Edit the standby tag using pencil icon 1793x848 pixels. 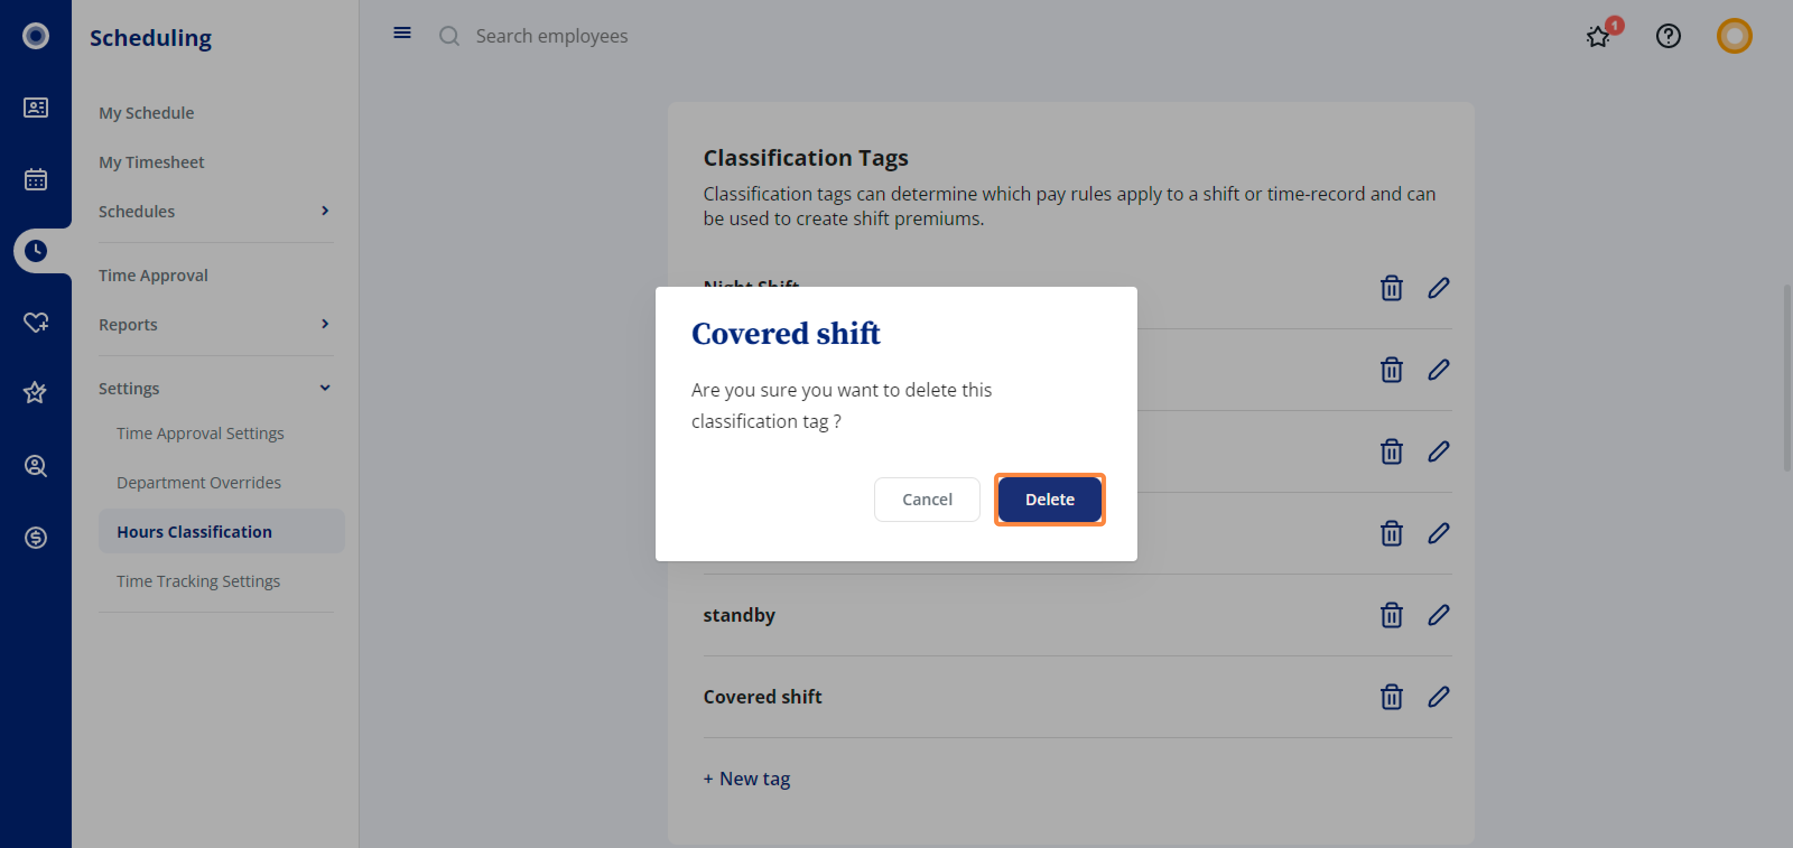[1438, 615]
